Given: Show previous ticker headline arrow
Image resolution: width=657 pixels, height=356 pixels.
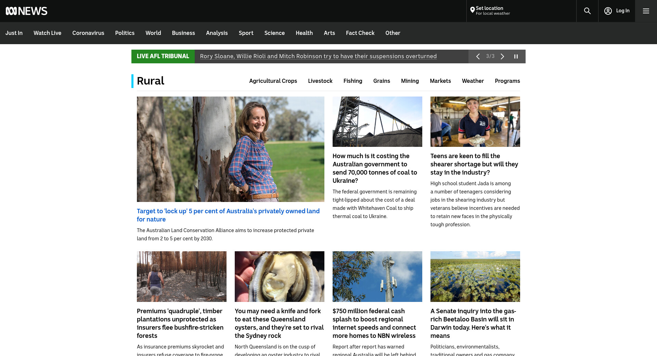Looking at the screenshot, I should (x=478, y=56).
